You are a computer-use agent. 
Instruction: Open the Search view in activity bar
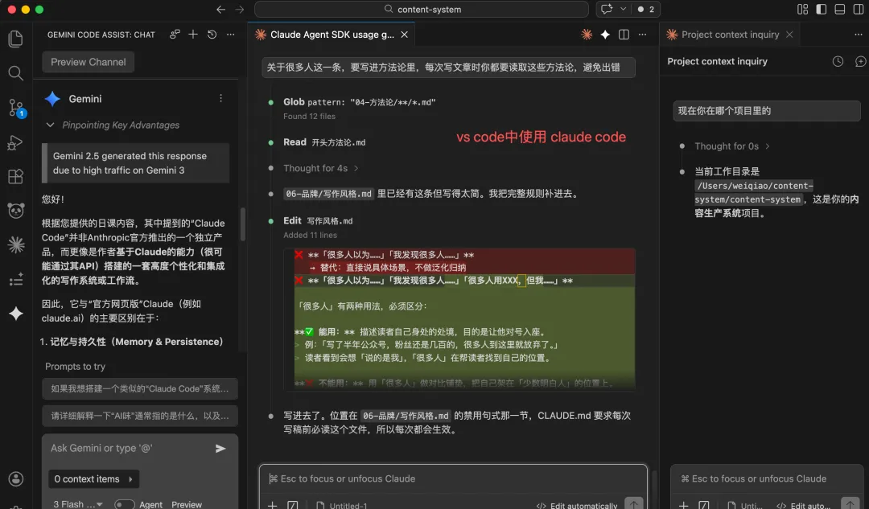pos(15,72)
